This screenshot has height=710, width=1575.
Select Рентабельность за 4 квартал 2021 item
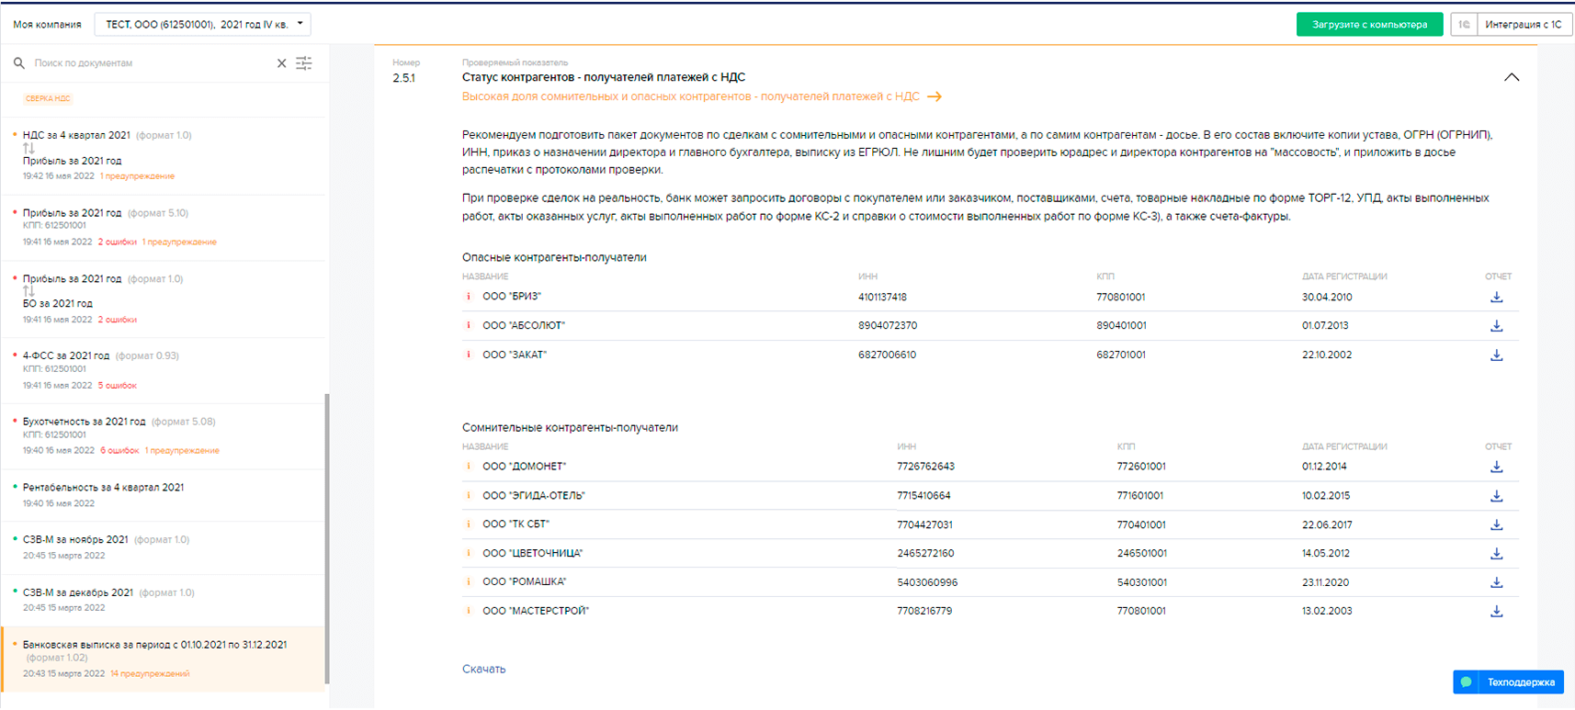pos(103,488)
